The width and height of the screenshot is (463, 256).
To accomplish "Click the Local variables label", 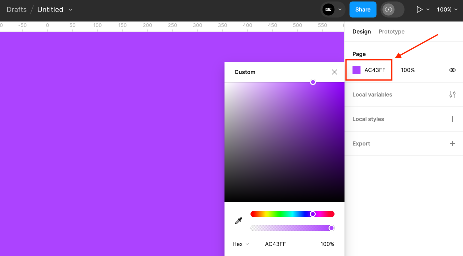I will [x=372, y=94].
